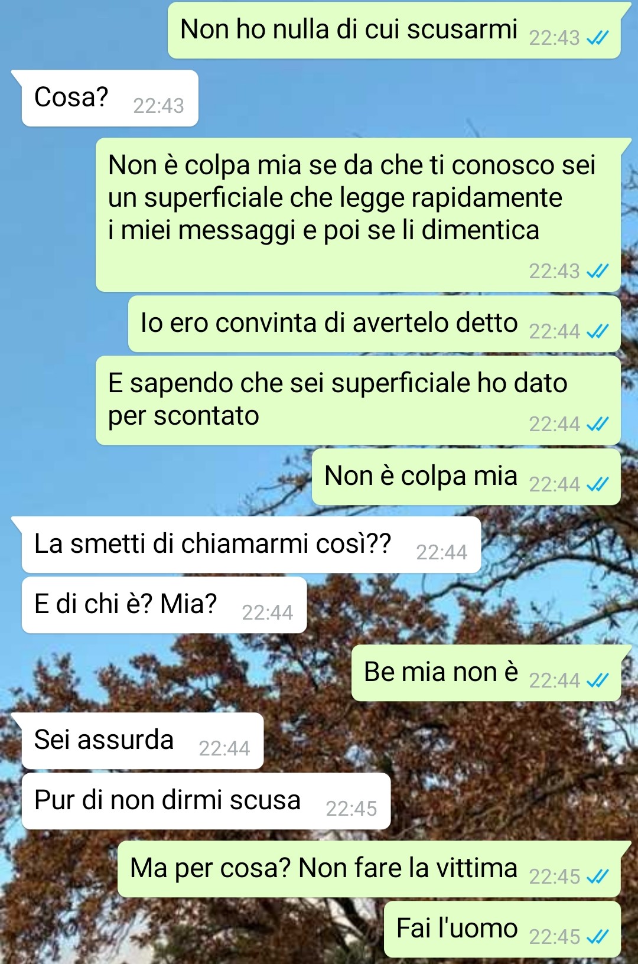Tap read receipt ticks on 'Non ho nulla di cui scusarmi'

tap(597, 38)
